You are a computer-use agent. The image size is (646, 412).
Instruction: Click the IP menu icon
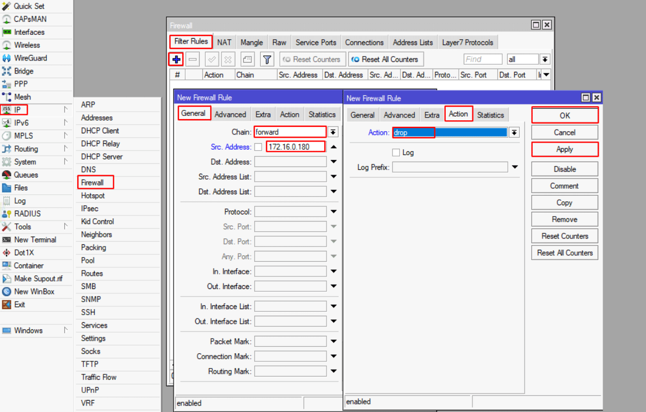click(6, 109)
